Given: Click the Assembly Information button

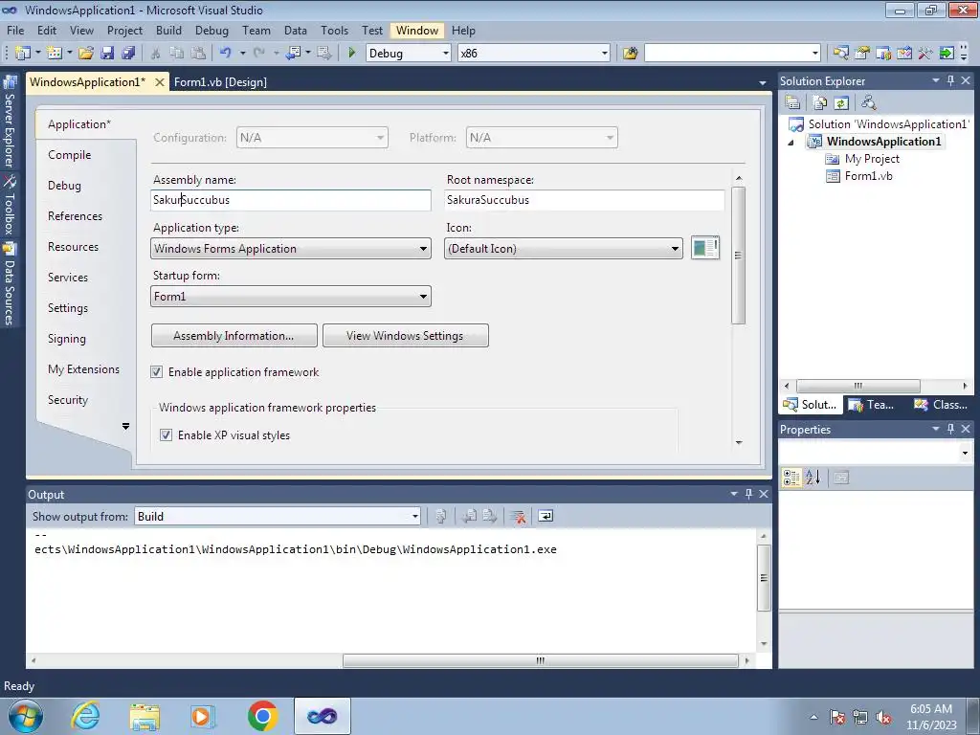Looking at the screenshot, I should coord(234,336).
